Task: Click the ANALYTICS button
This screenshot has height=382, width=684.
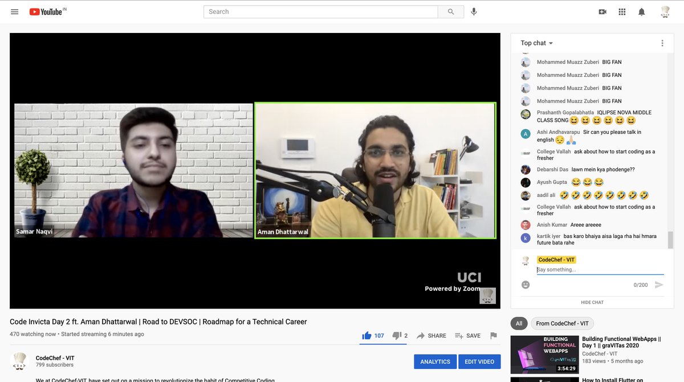Action: 435,362
